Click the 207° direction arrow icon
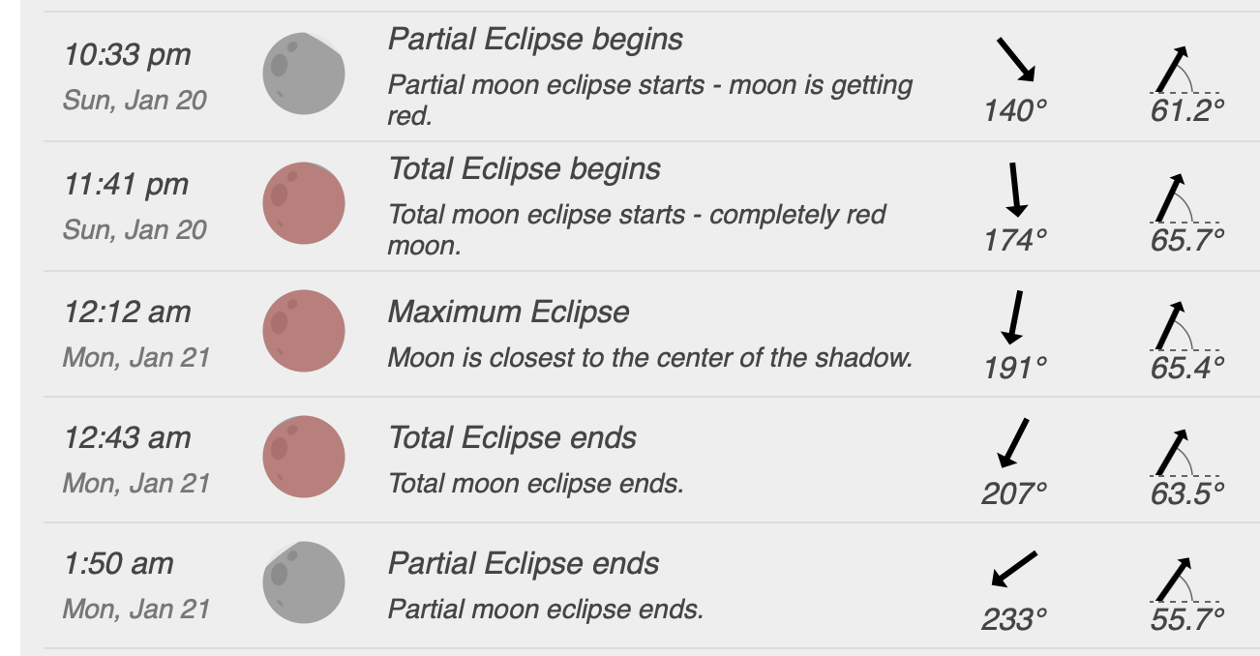The width and height of the screenshot is (1260, 656). pos(1013,443)
